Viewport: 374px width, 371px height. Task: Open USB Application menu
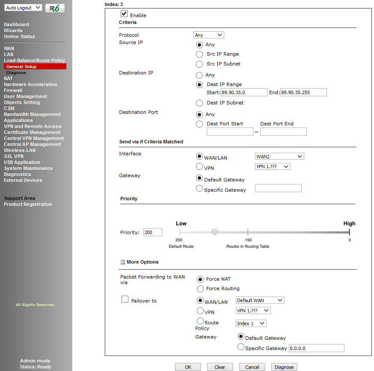click(x=22, y=162)
